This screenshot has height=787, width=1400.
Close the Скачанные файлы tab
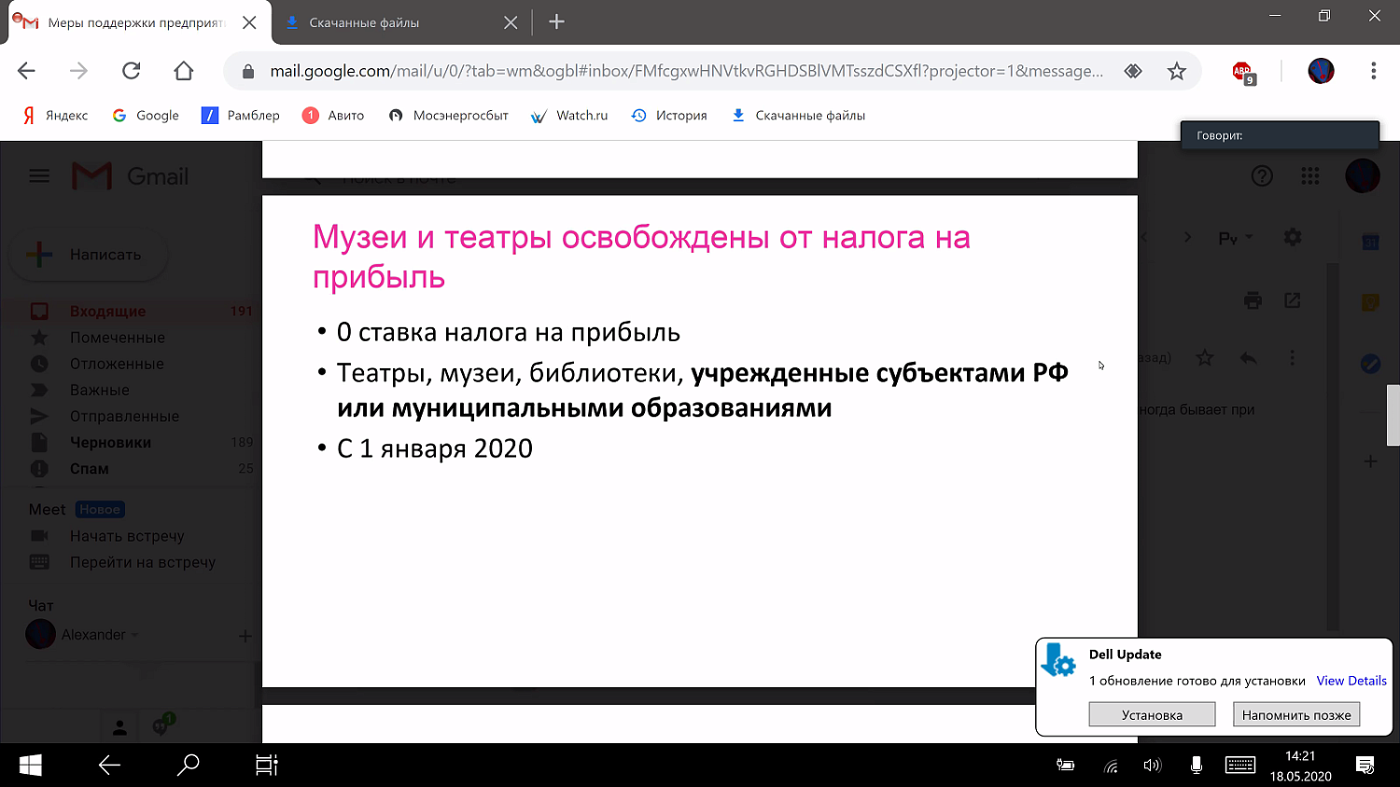click(x=511, y=22)
